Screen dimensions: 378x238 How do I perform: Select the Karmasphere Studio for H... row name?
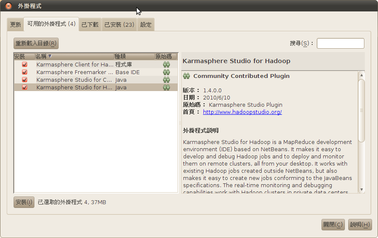(x=74, y=87)
